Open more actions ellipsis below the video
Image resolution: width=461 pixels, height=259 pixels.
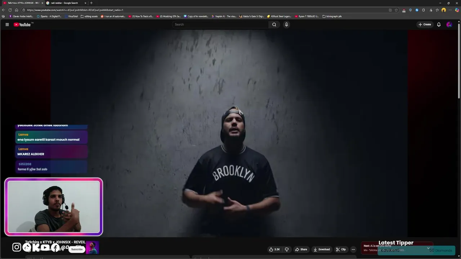click(353, 249)
